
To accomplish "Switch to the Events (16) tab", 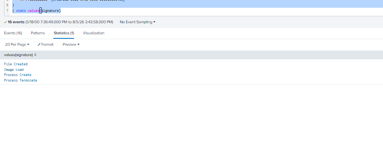I will pos(13,33).
